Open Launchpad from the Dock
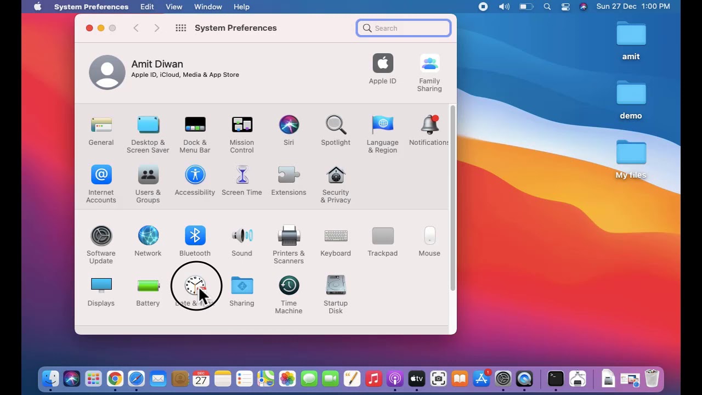 pos(93,379)
